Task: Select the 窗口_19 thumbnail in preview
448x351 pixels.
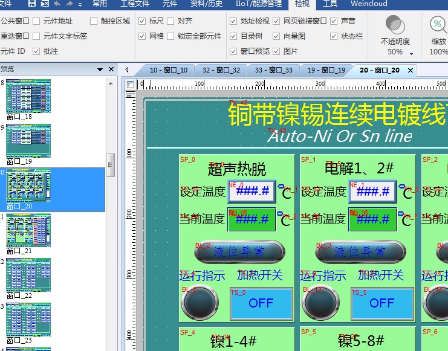Action: click(28, 141)
